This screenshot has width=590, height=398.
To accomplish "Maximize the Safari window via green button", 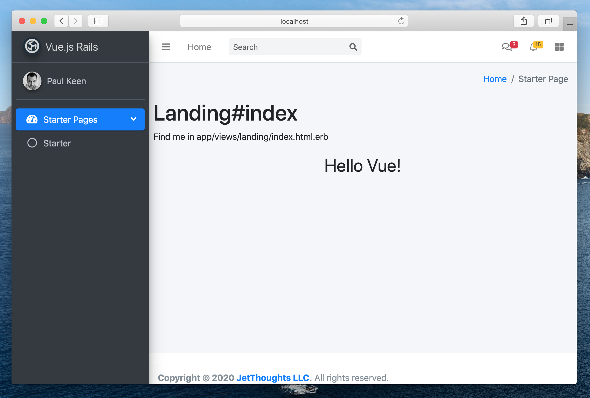I will (x=44, y=21).
